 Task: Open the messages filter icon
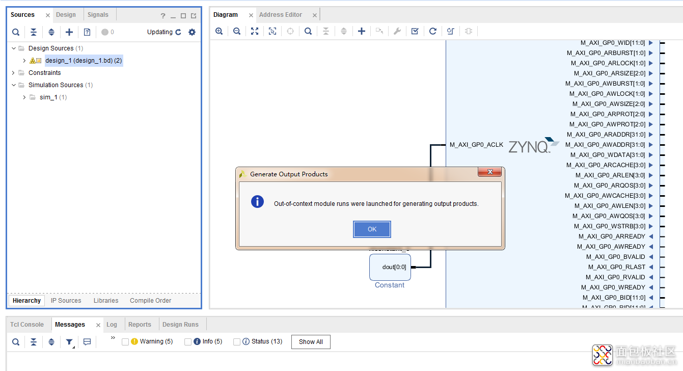tap(69, 342)
